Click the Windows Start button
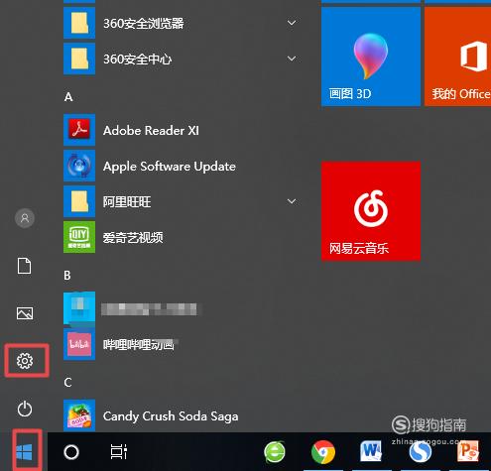This screenshot has width=491, height=471. (24, 452)
